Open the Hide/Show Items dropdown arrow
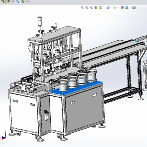 (118, 8)
